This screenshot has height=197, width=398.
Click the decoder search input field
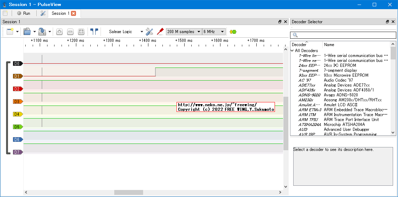(343, 35)
